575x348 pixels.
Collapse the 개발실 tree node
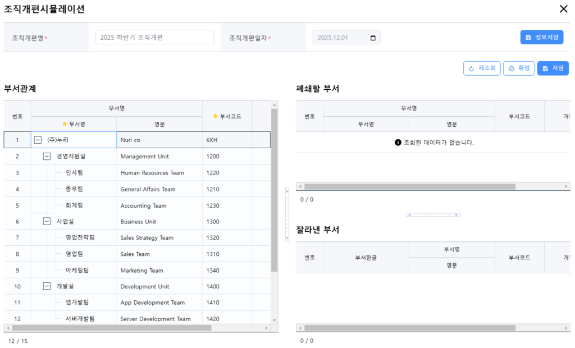47,286
